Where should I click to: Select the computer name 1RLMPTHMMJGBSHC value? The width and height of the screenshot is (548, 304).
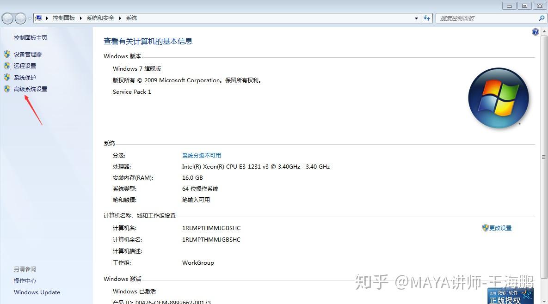pyautogui.click(x=211, y=228)
